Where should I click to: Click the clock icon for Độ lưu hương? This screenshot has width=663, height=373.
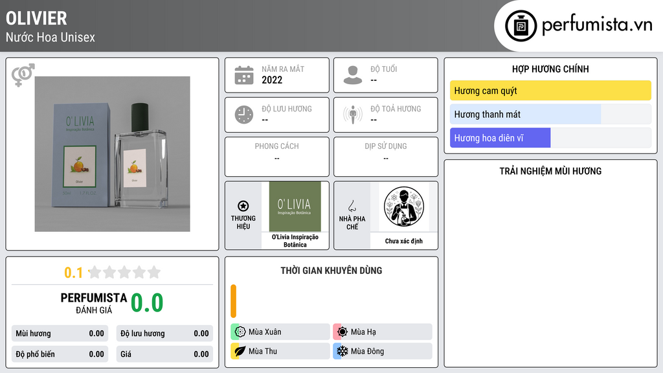[x=244, y=115]
